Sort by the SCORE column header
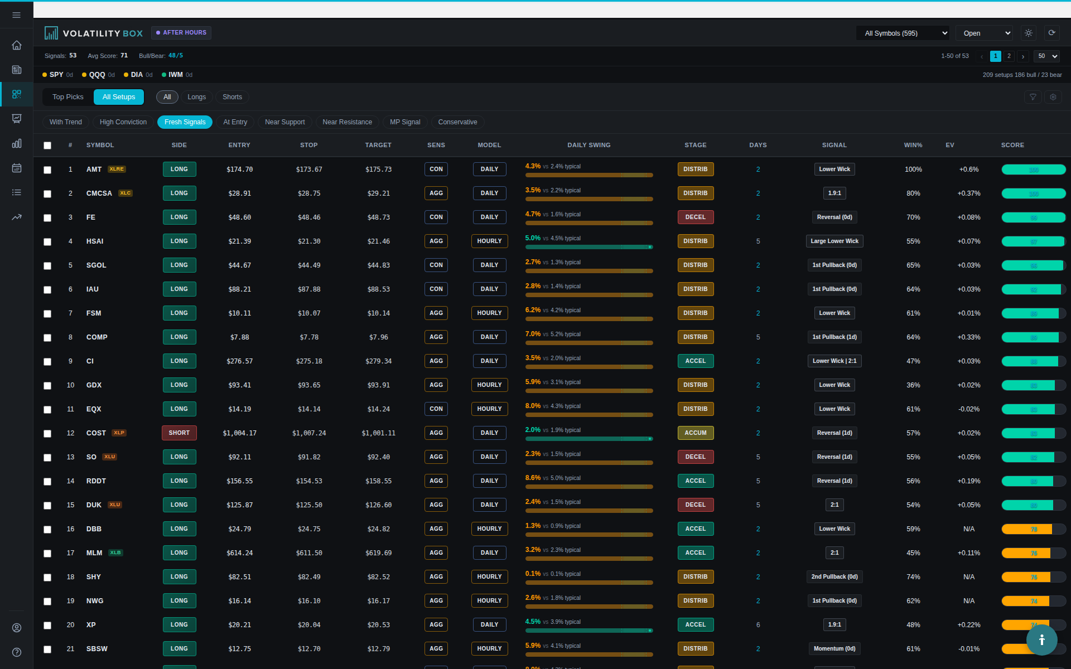Screen dimensions: 1071x669 pos(1012,145)
